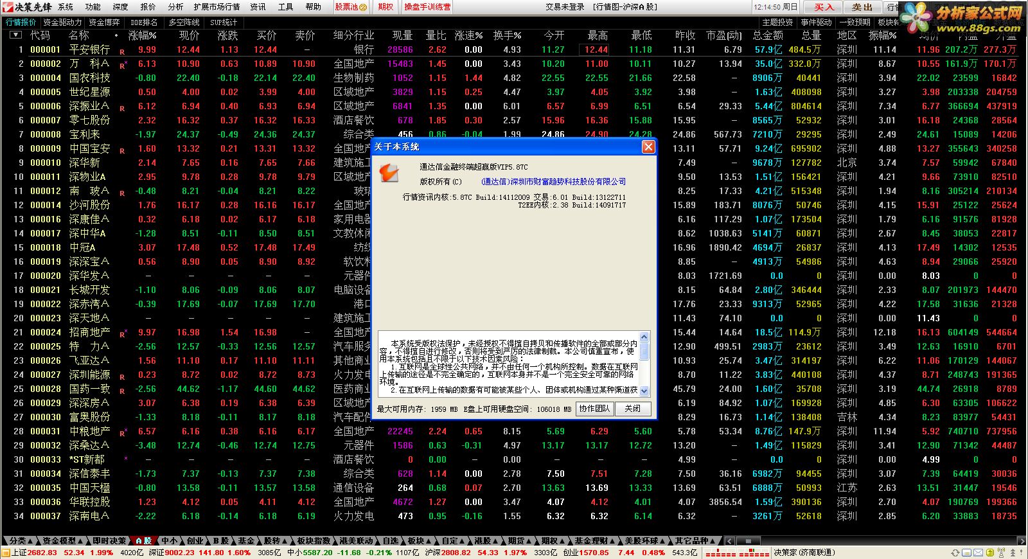Image resolution: width=1028 pixels, height=559 pixels.
Task: Open the column header dropdown arrow beside 代码
Action: (15, 35)
